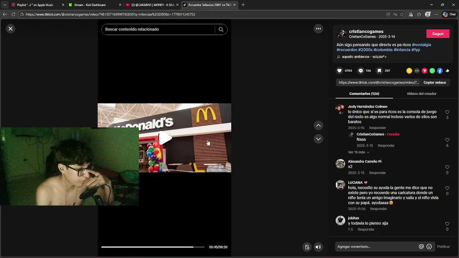Image resolution: width=459 pixels, height=258 pixels.
Task: Send to friends with red paper-plane icon
Action: point(425,71)
